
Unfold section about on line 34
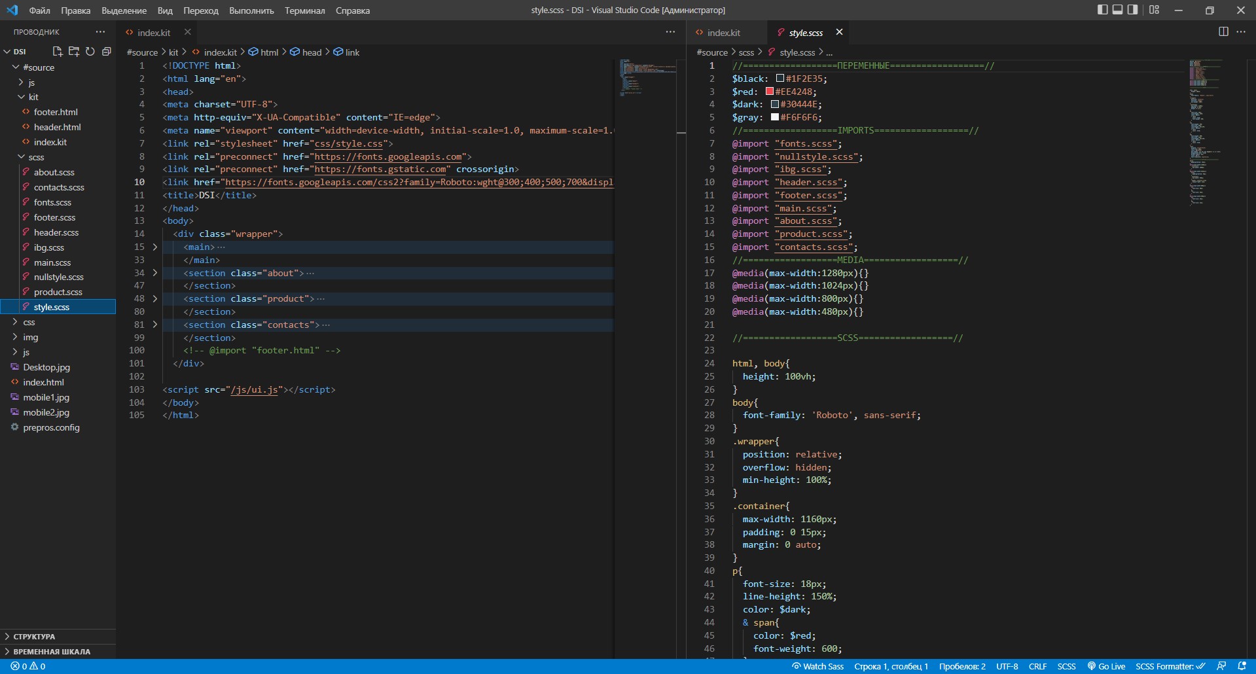pyautogui.click(x=155, y=273)
